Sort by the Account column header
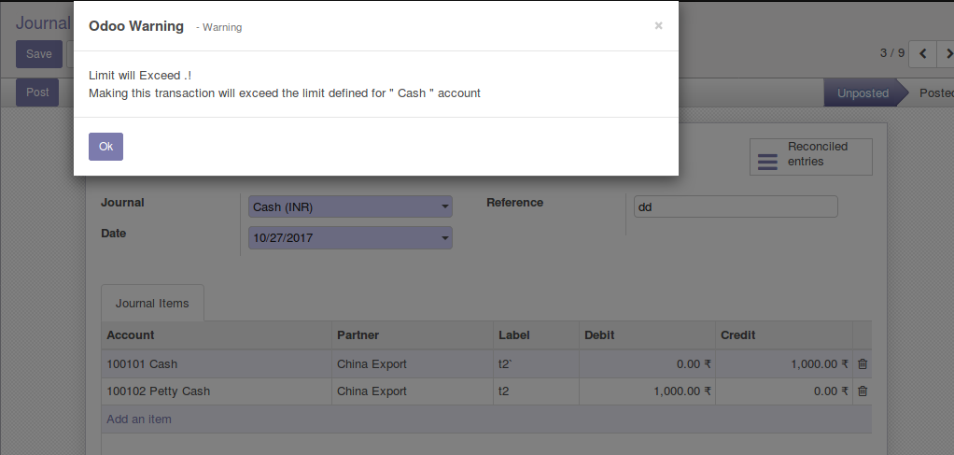 131,335
